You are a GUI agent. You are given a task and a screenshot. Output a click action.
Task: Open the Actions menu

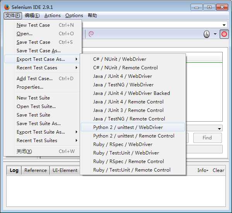pos(53,15)
